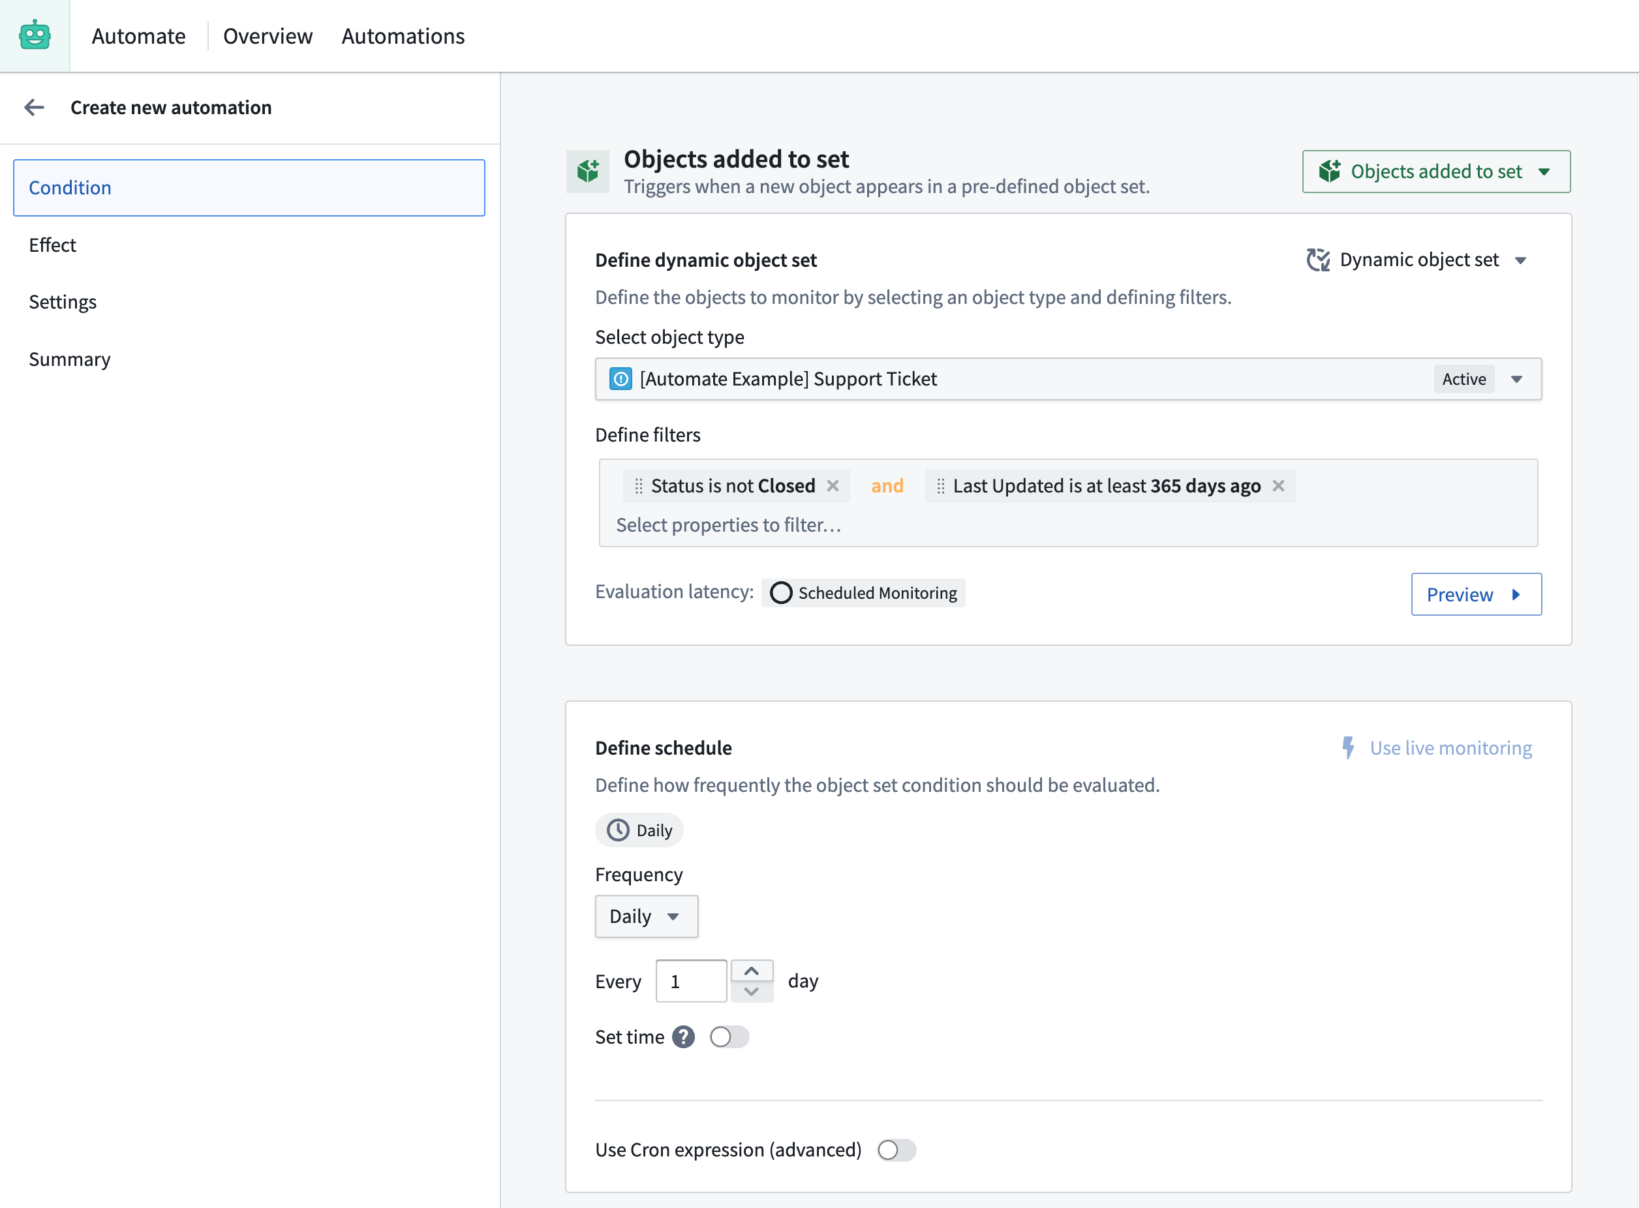Toggle the Scheduled Monitoring radio button

(x=780, y=592)
